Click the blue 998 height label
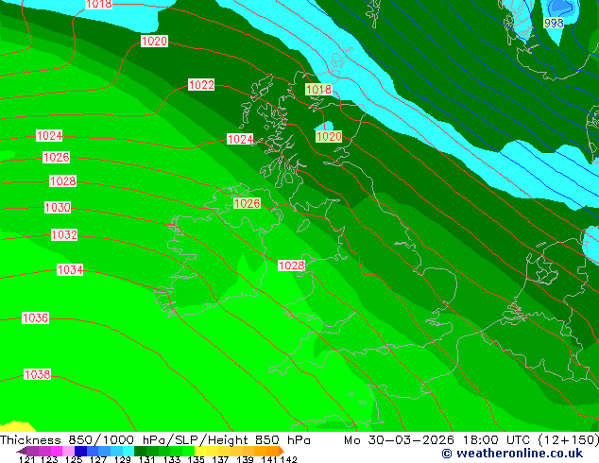The height and width of the screenshot is (463, 599). click(x=554, y=23)
